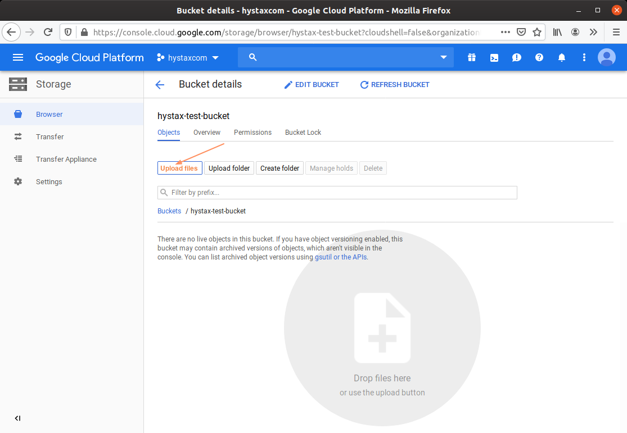Click Refresh Bucket in the toolbar
The height and width of the screenshot is (433, 627).
click(395, 85)
